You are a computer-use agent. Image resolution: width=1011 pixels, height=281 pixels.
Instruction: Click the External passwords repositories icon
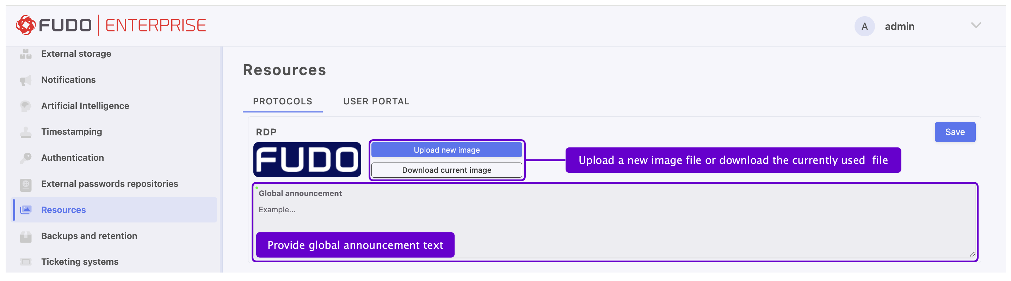click(x=25, y=184)
